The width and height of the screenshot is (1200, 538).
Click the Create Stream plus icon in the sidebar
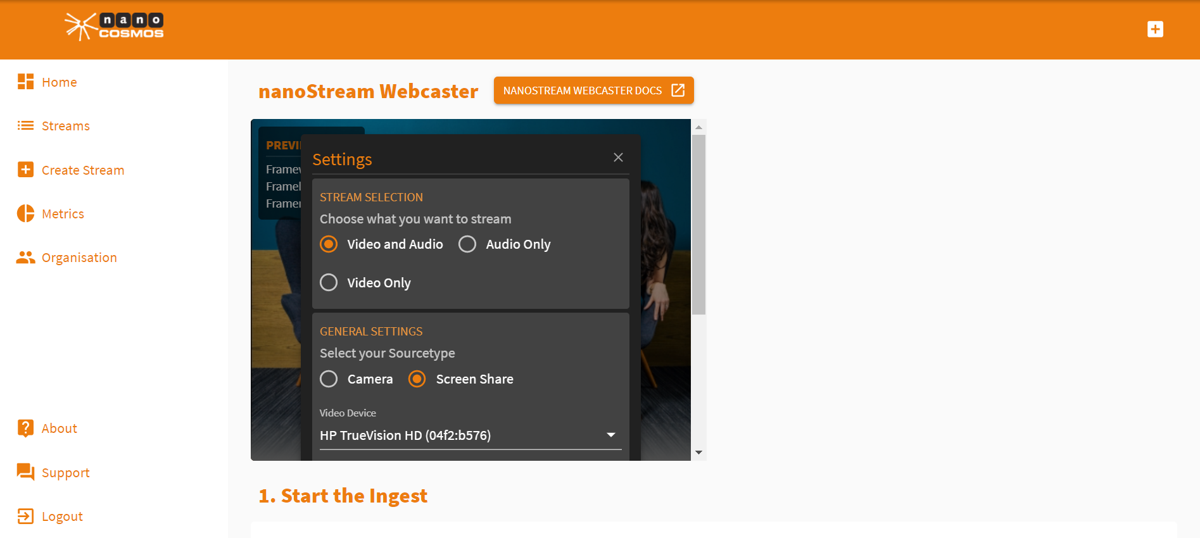click(25, 170)
